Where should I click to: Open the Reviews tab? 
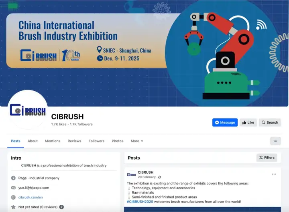(74, 141)
